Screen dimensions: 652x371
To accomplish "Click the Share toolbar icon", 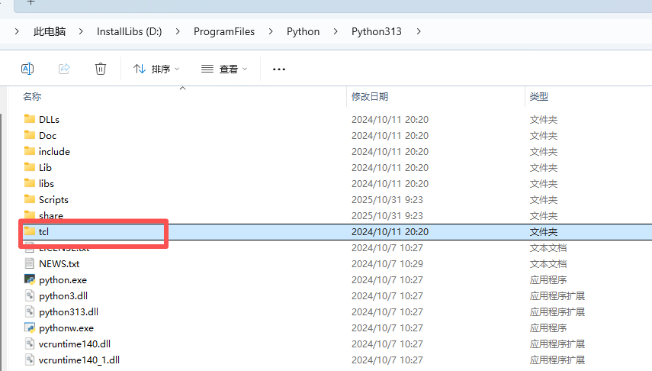I will tap(64, 69).
